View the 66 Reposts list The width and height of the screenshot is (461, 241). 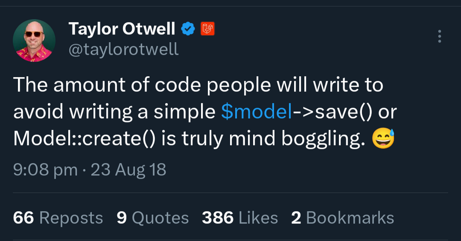tap(58, 218)
